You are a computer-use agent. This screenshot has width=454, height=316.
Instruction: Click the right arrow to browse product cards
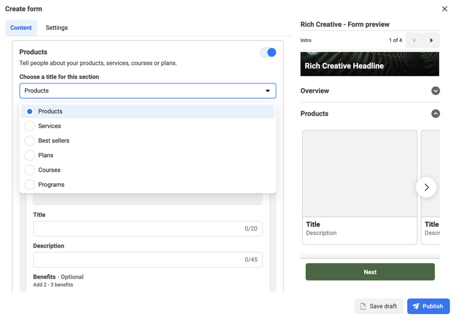coord(426,187)
